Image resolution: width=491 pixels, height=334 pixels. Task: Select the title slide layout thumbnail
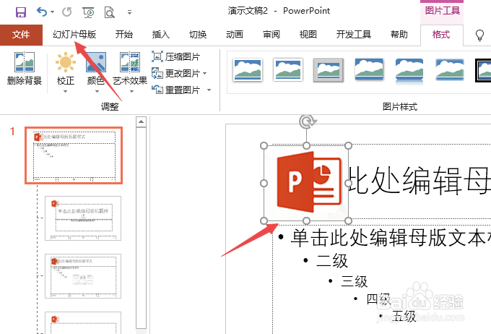tap(83, 218)
